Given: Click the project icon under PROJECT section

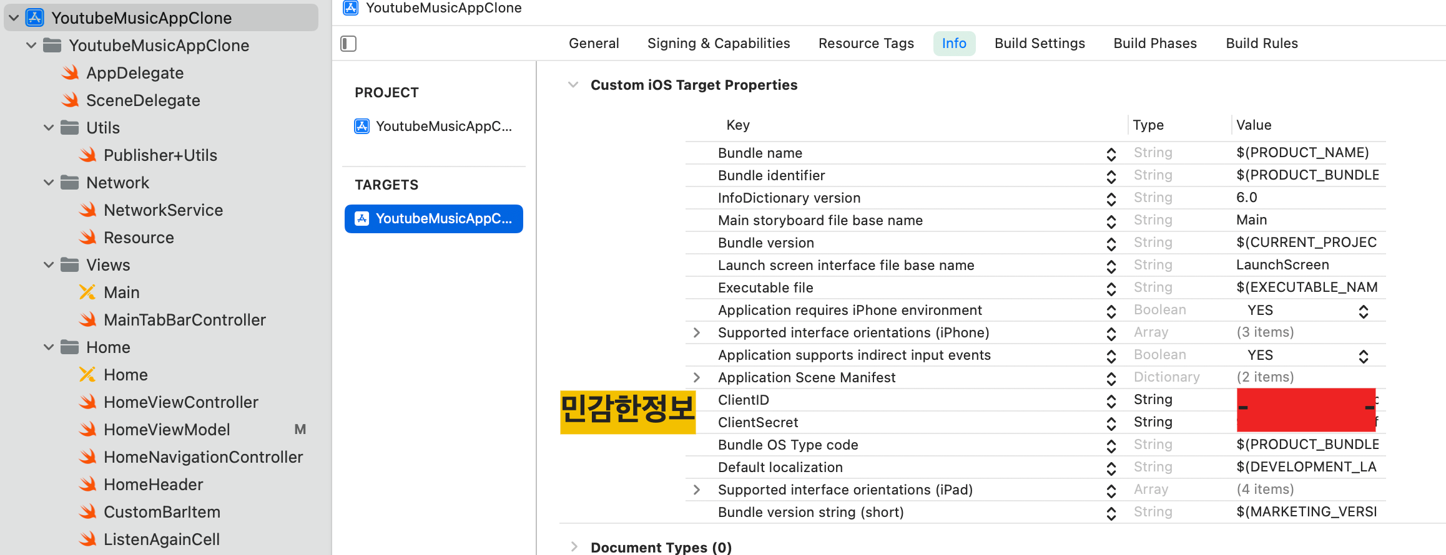Looking at the screenshot, I should [x=362, y=126].
